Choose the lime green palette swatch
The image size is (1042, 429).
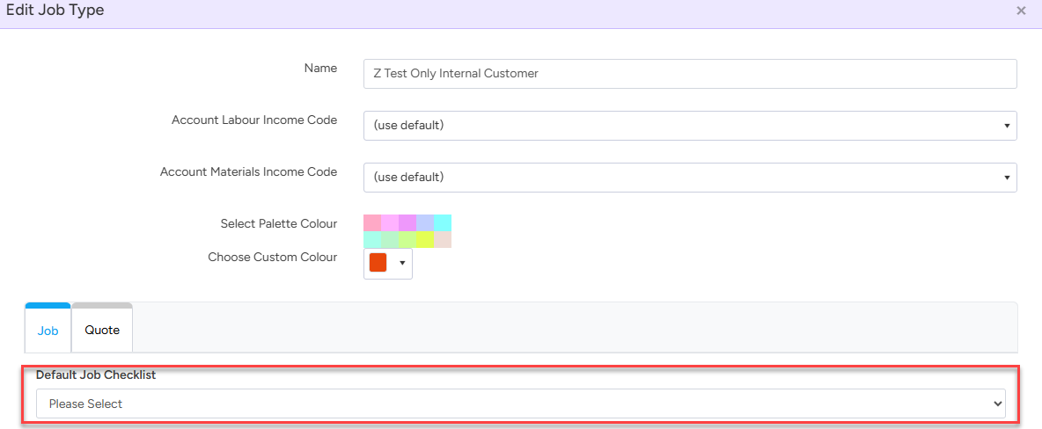407,240
